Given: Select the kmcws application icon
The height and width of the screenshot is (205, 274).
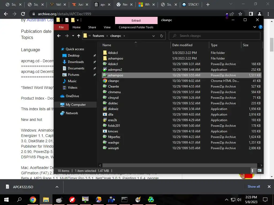Looking at the screenshot, I should (105, 131).
